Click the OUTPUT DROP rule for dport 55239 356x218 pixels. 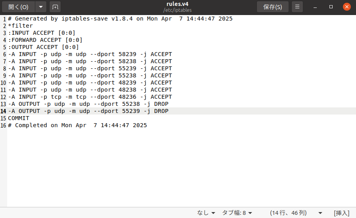(88, 111)
